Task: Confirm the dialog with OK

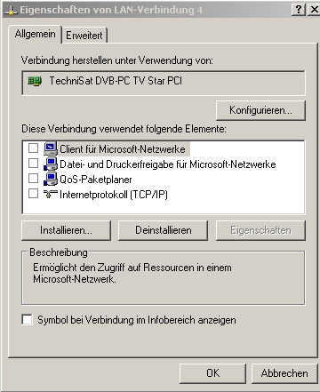Action: coord(213,373)
